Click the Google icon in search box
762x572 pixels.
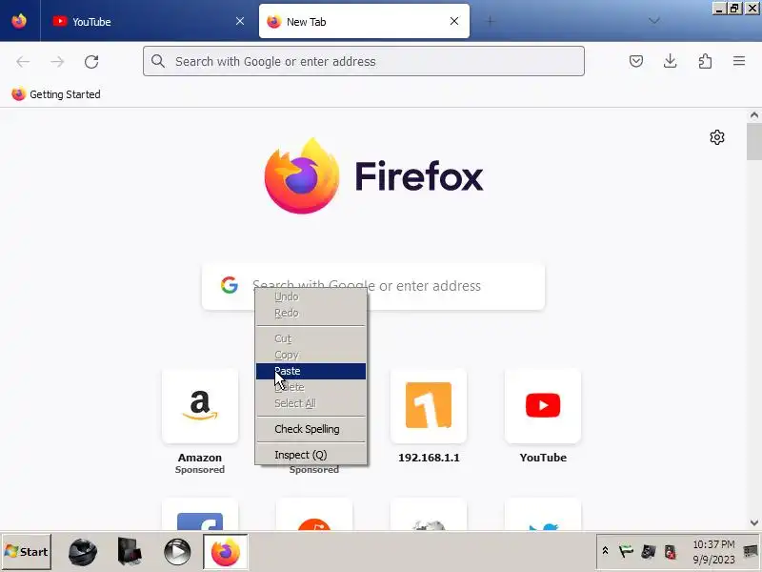pos(229,285)
